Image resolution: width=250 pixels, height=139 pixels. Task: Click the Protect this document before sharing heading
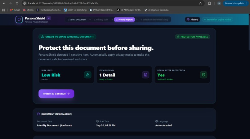pyautogui.click(x=96, y=48)
